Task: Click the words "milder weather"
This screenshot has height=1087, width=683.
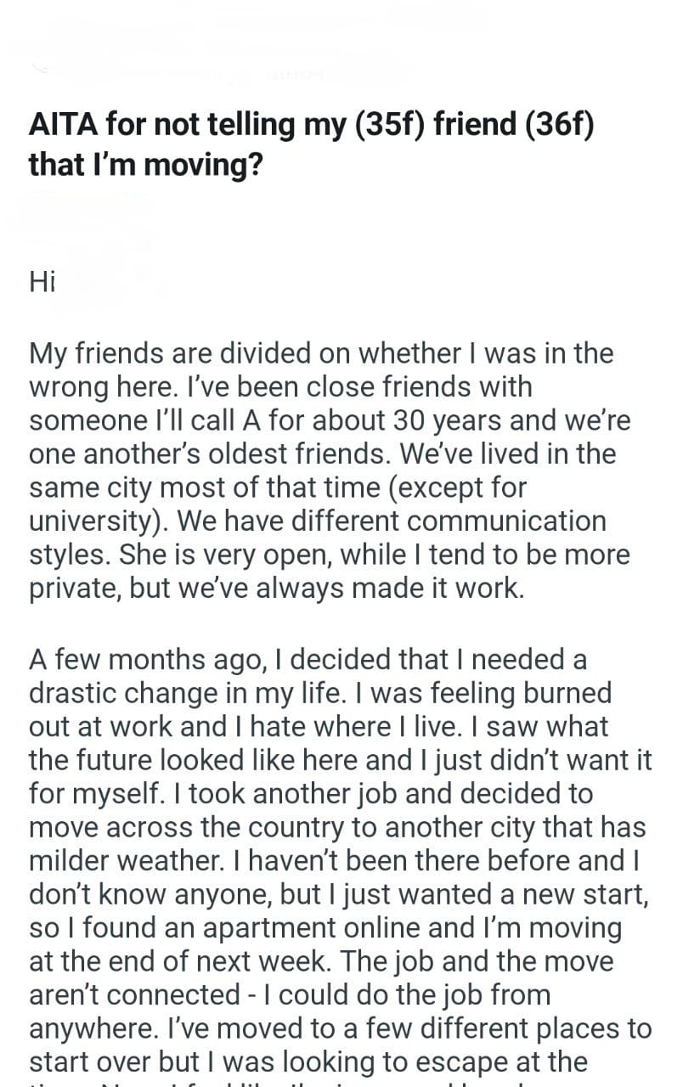Action: pos(133,861)
